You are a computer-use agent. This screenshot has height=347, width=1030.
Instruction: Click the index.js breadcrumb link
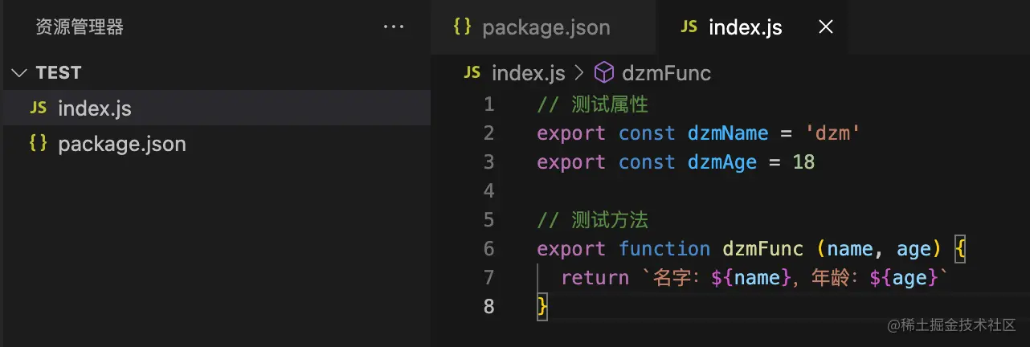[x=528, y=73]
